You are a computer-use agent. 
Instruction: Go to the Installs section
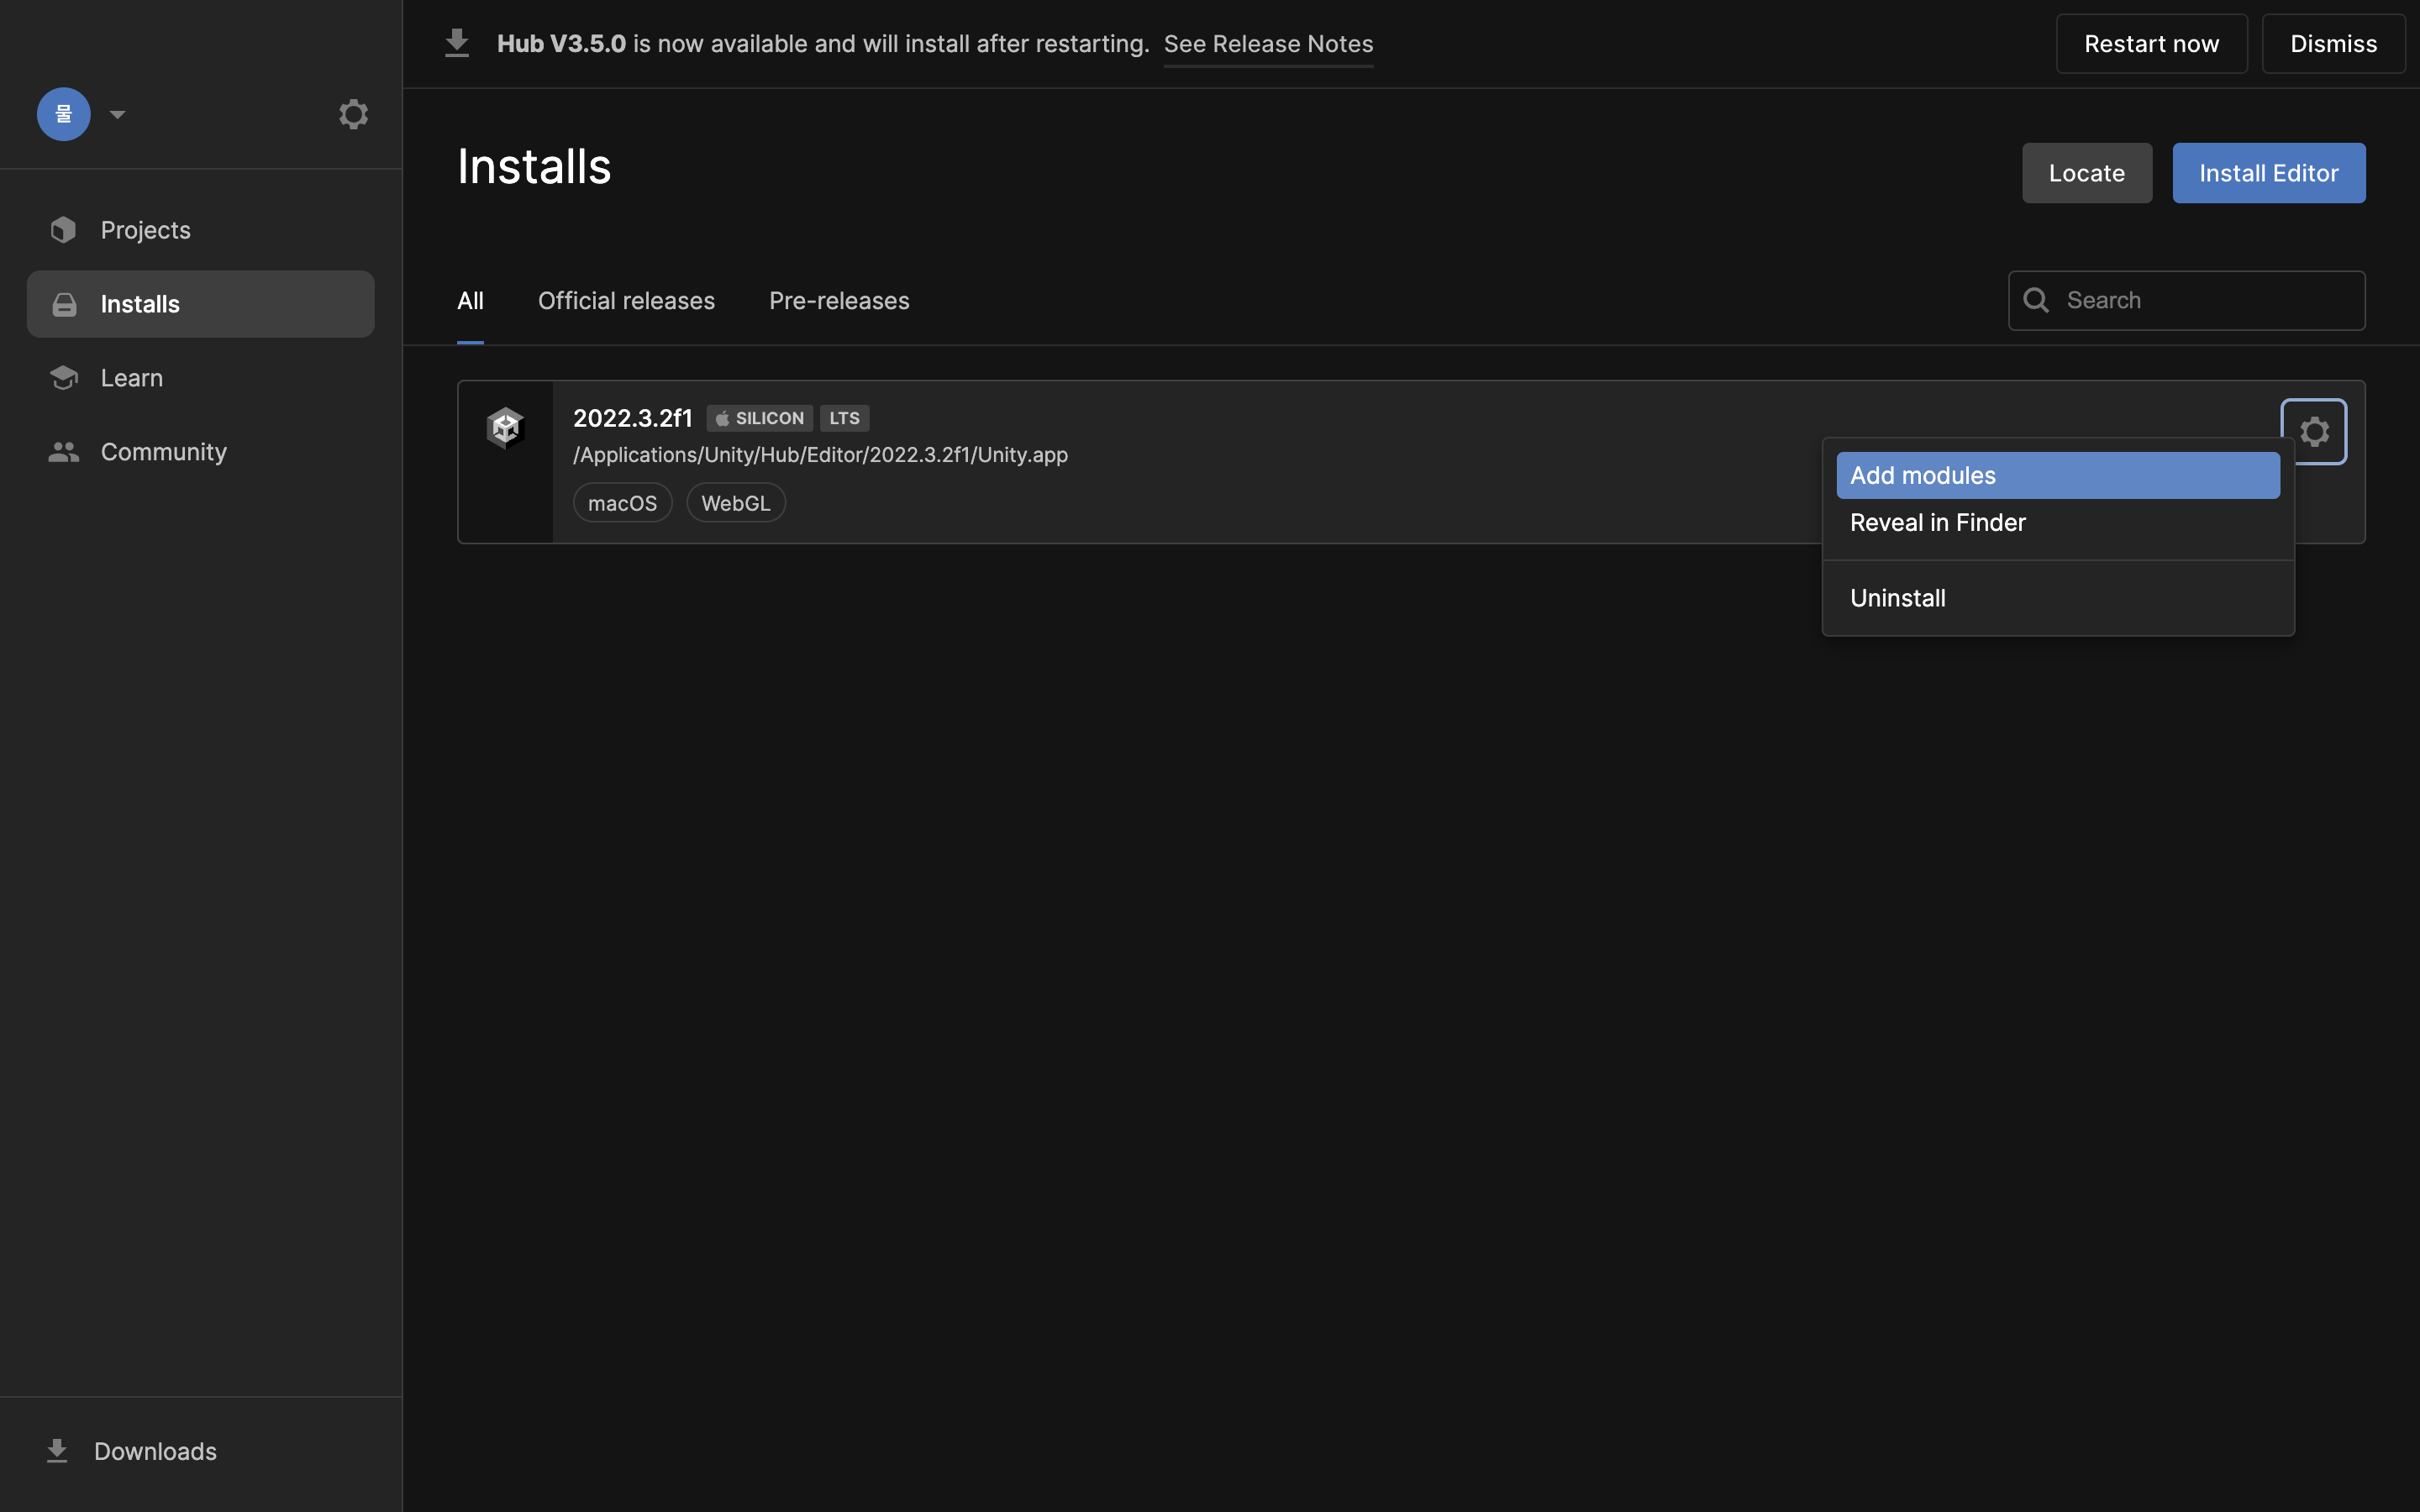coord(200,304)
